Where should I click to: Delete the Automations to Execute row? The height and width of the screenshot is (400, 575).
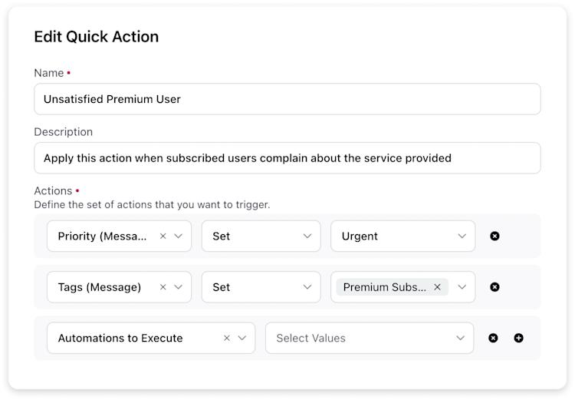tap(493, 338)
